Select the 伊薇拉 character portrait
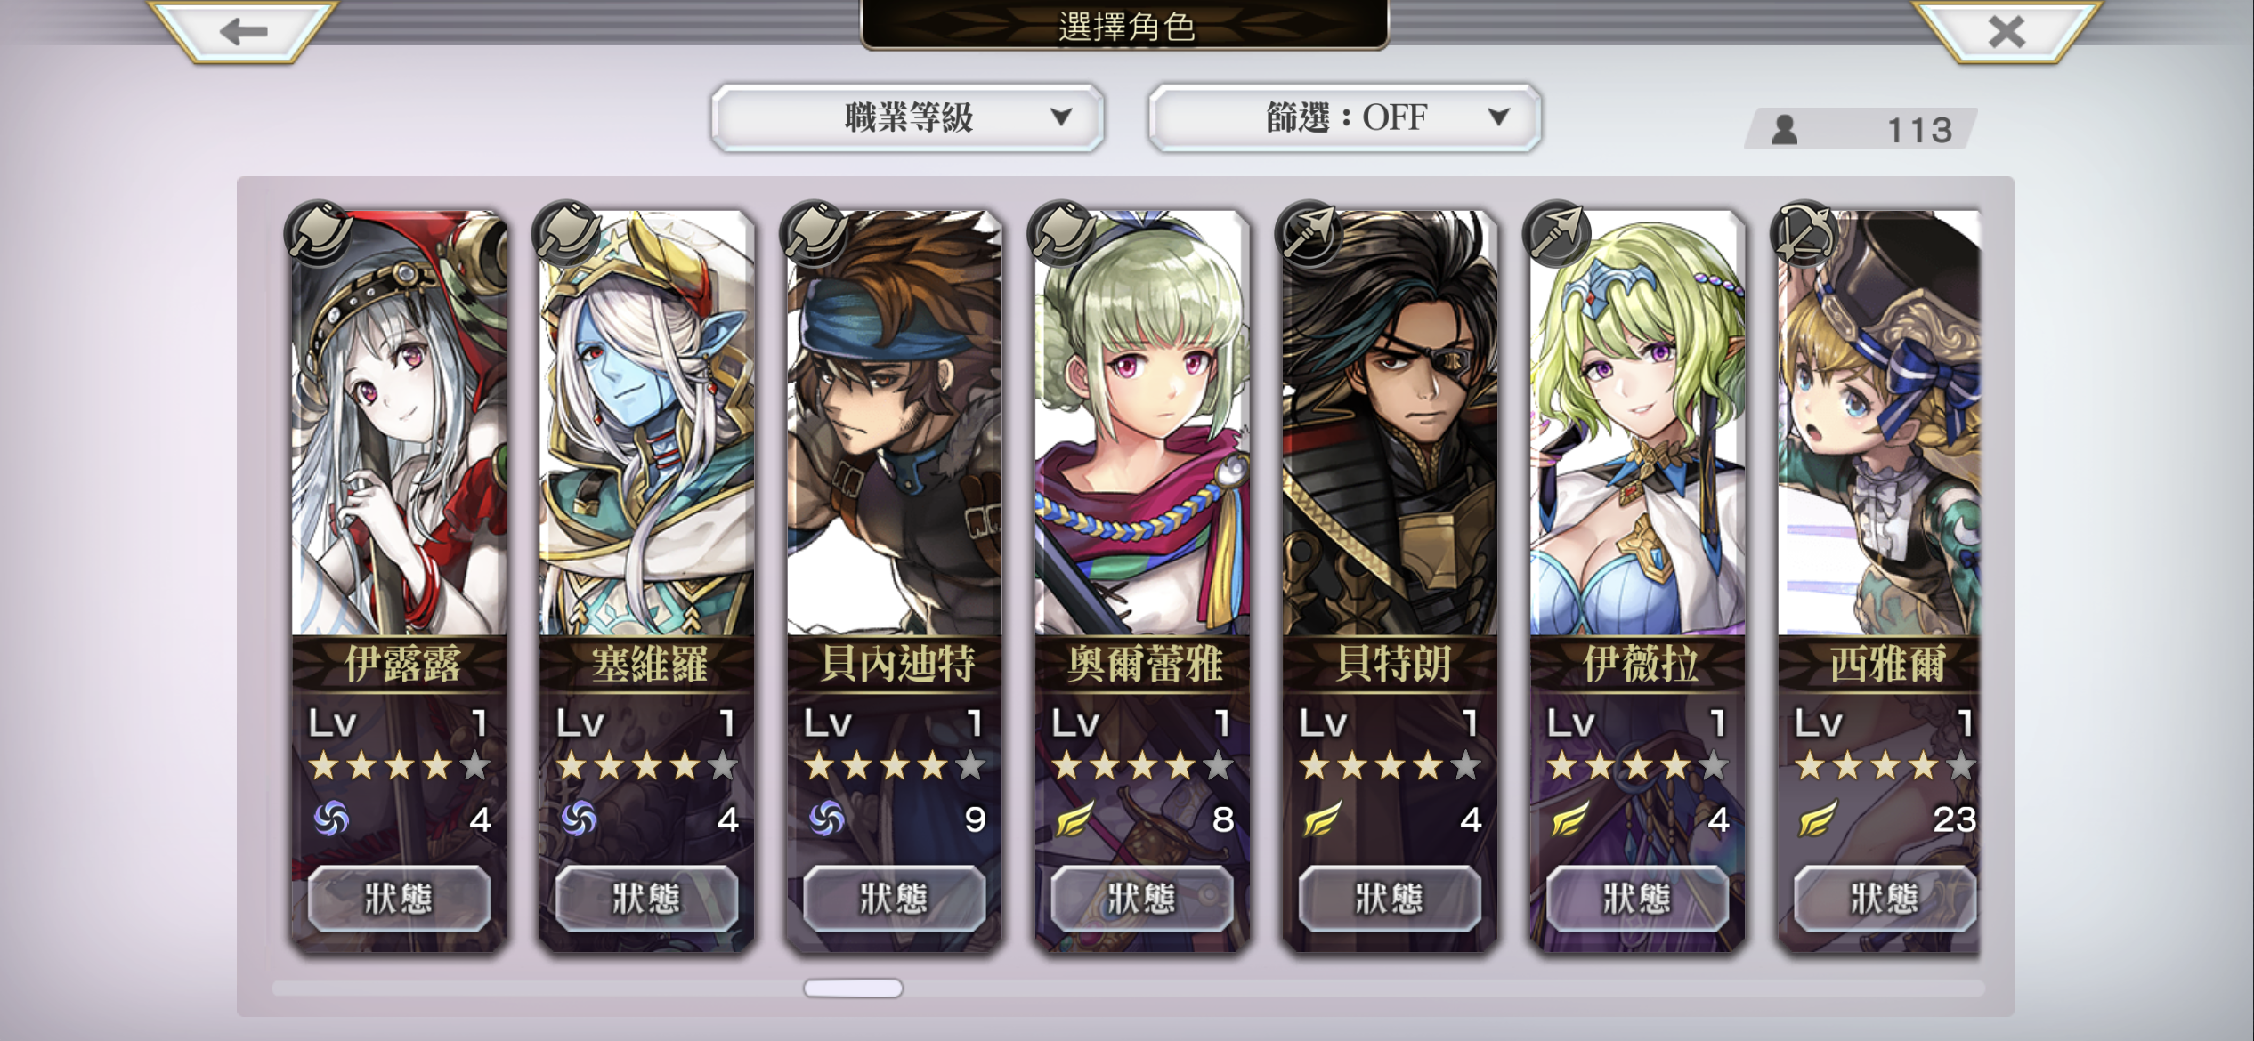Screen dimensions: 2254x1041 pos(1637,424)
